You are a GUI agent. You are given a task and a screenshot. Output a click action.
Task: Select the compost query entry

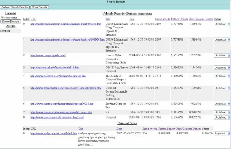pos(10,31)
